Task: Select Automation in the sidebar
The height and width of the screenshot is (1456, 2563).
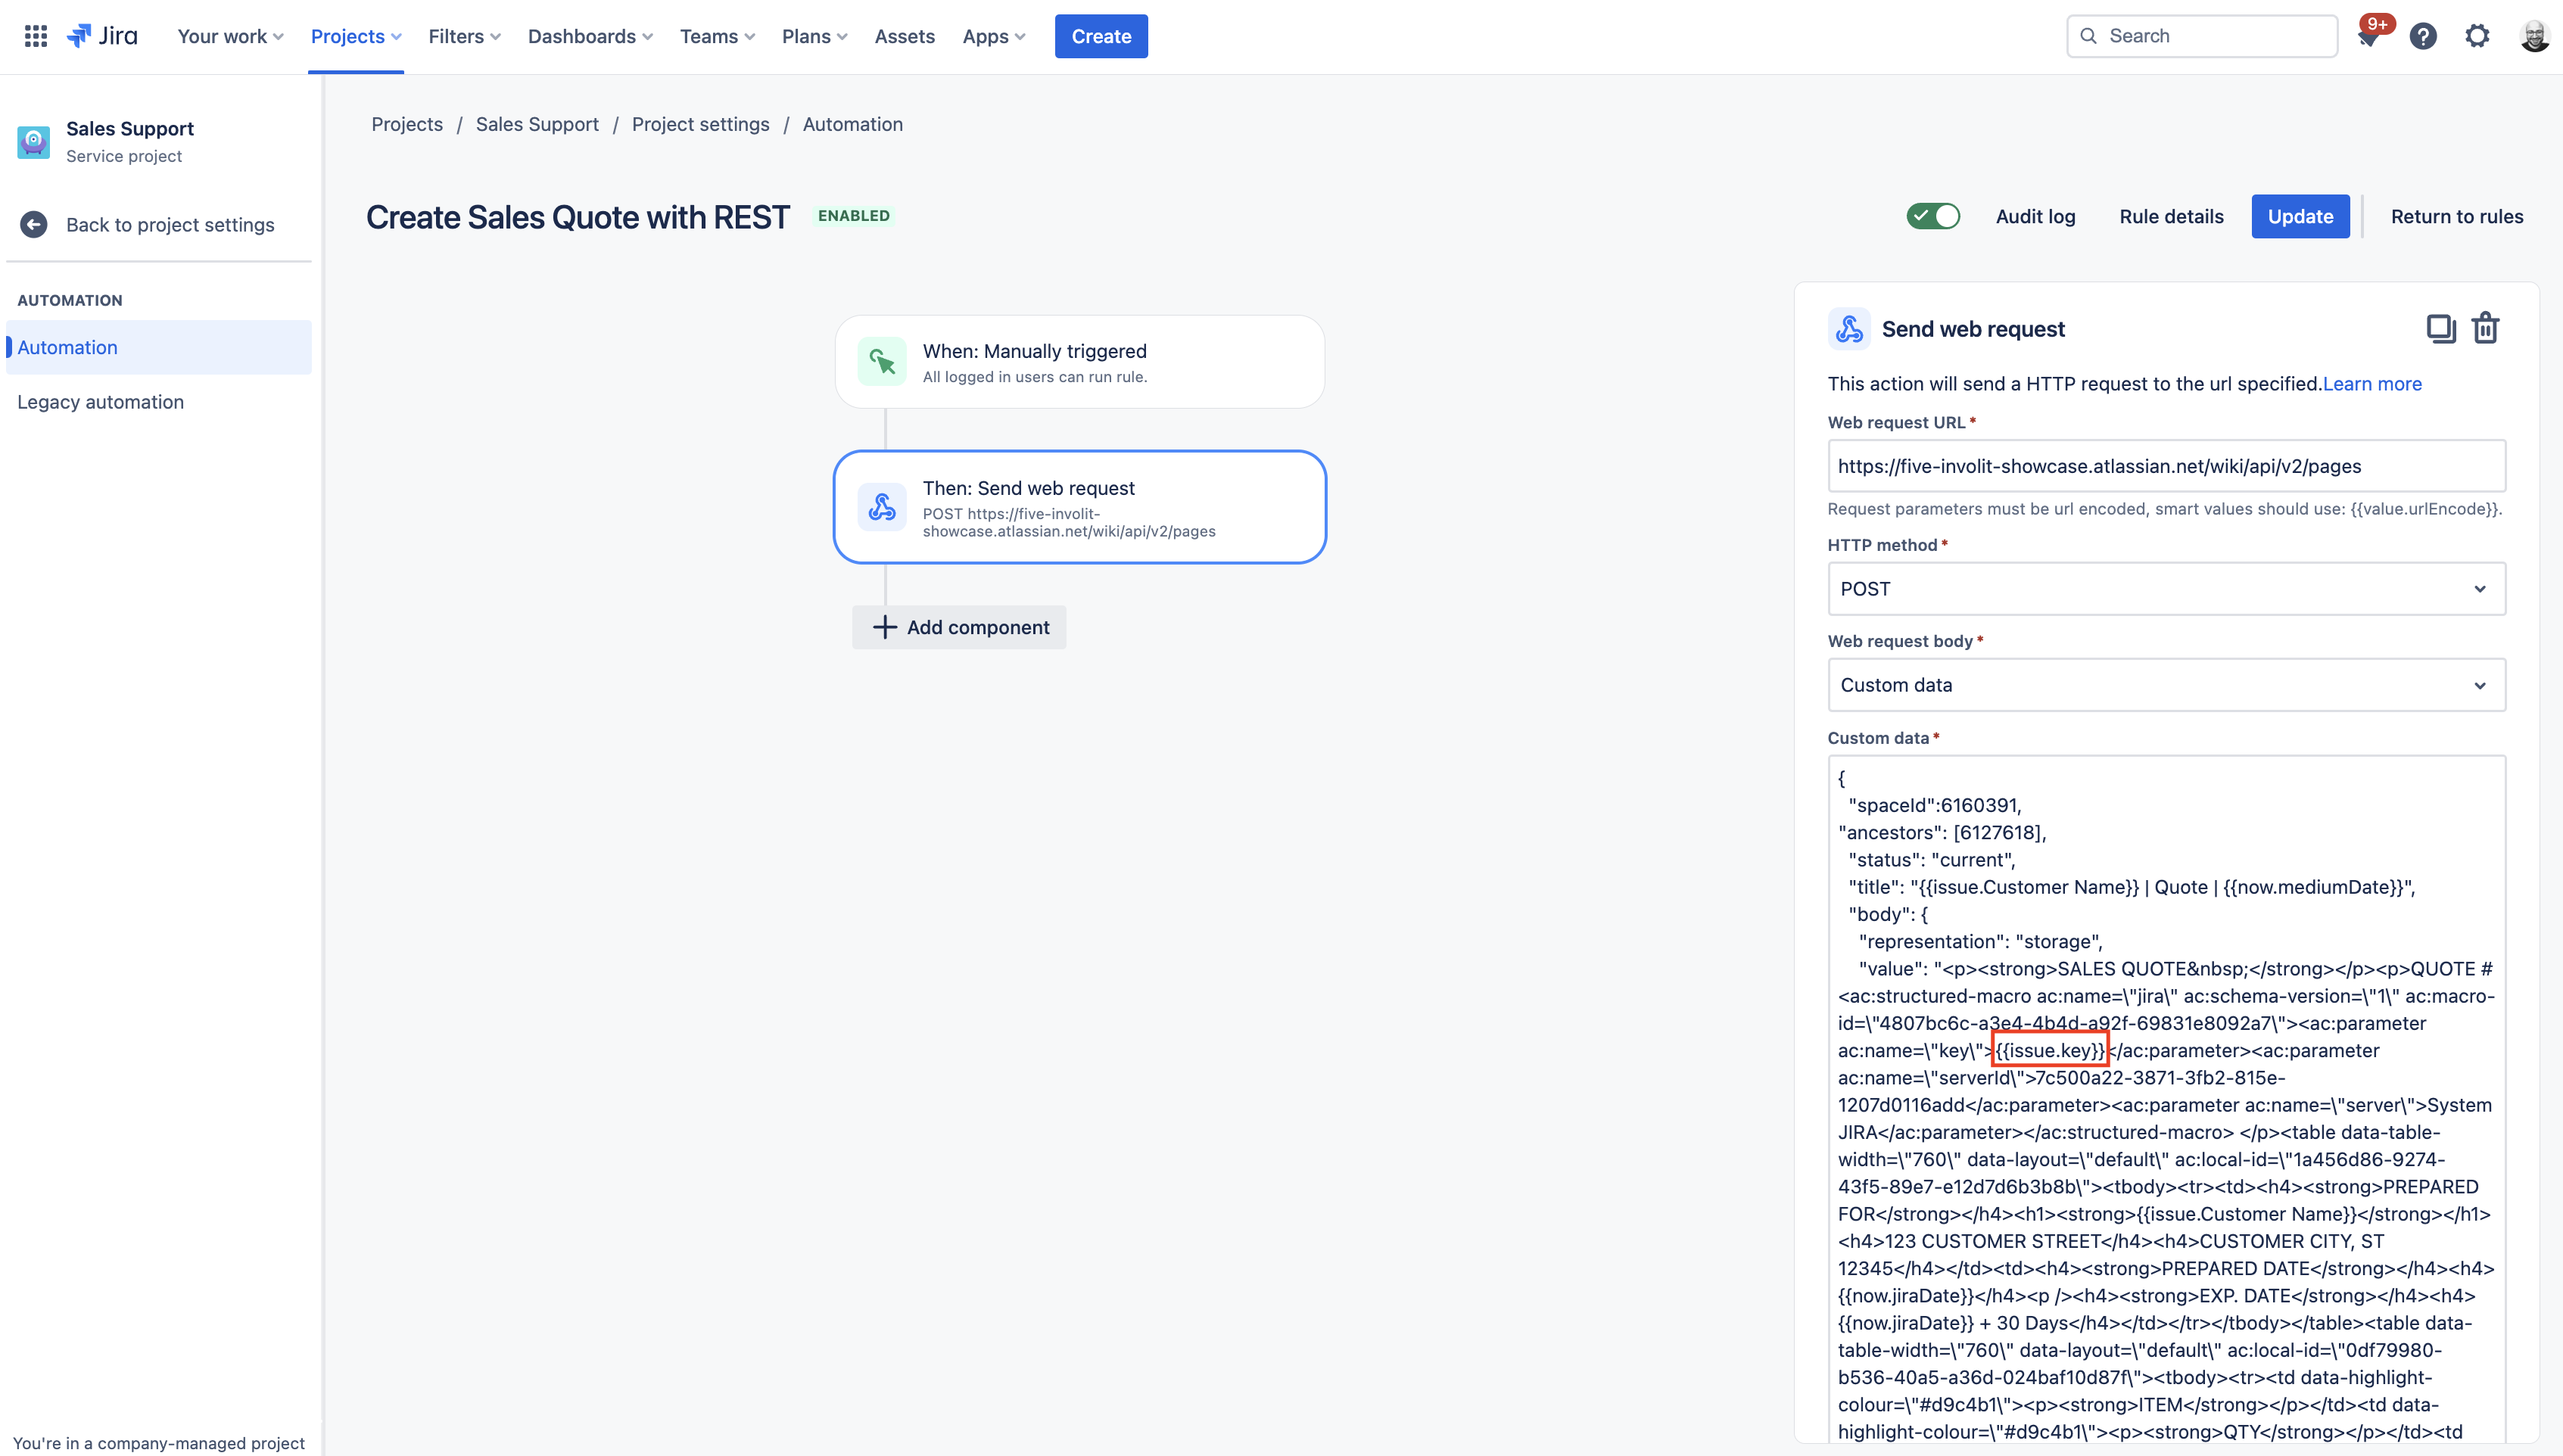Action: click(159, 347)
